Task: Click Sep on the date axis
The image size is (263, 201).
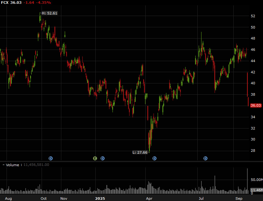Action: click(x=238, y=198)
